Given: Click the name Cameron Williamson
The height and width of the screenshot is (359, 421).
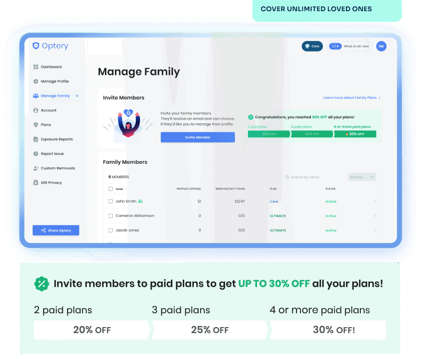Looking at the screenshot, I should pyautogui.click(x=135, y=216).
